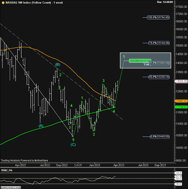Click Trading Analysis Powered by MotiveWave text
The width and height of the screenshot is (188, 189).
[x=24, y=161]
